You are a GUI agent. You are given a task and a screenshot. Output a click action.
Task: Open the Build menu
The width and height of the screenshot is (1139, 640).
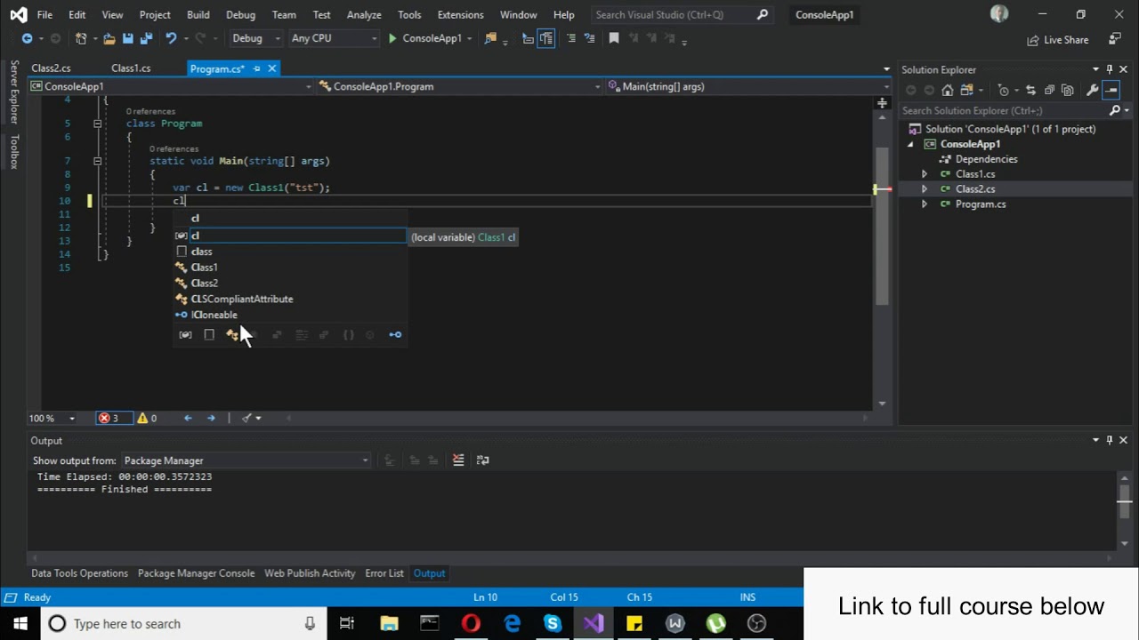[198, 15]
